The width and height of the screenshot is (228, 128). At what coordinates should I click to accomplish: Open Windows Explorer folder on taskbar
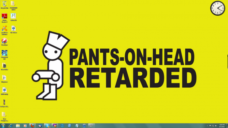tap(18, 126)
